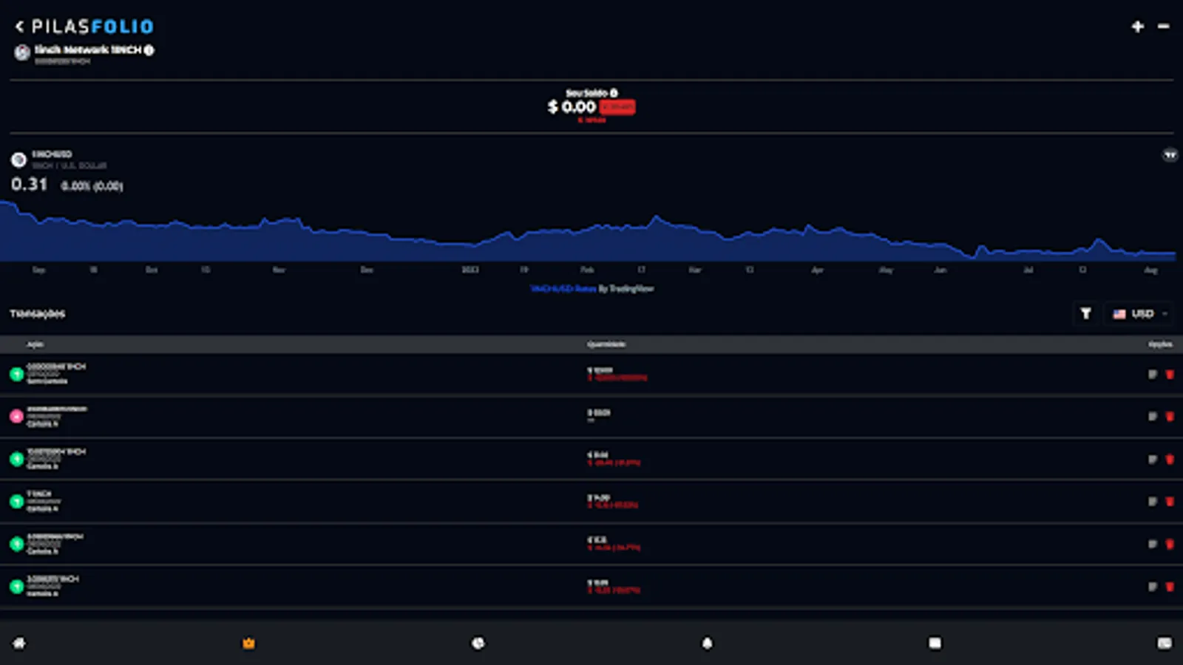Viewport: 1183px width, 665px height.
Task: Click the red percentage badge beside the balance
Action: click(x=617, y=107)
